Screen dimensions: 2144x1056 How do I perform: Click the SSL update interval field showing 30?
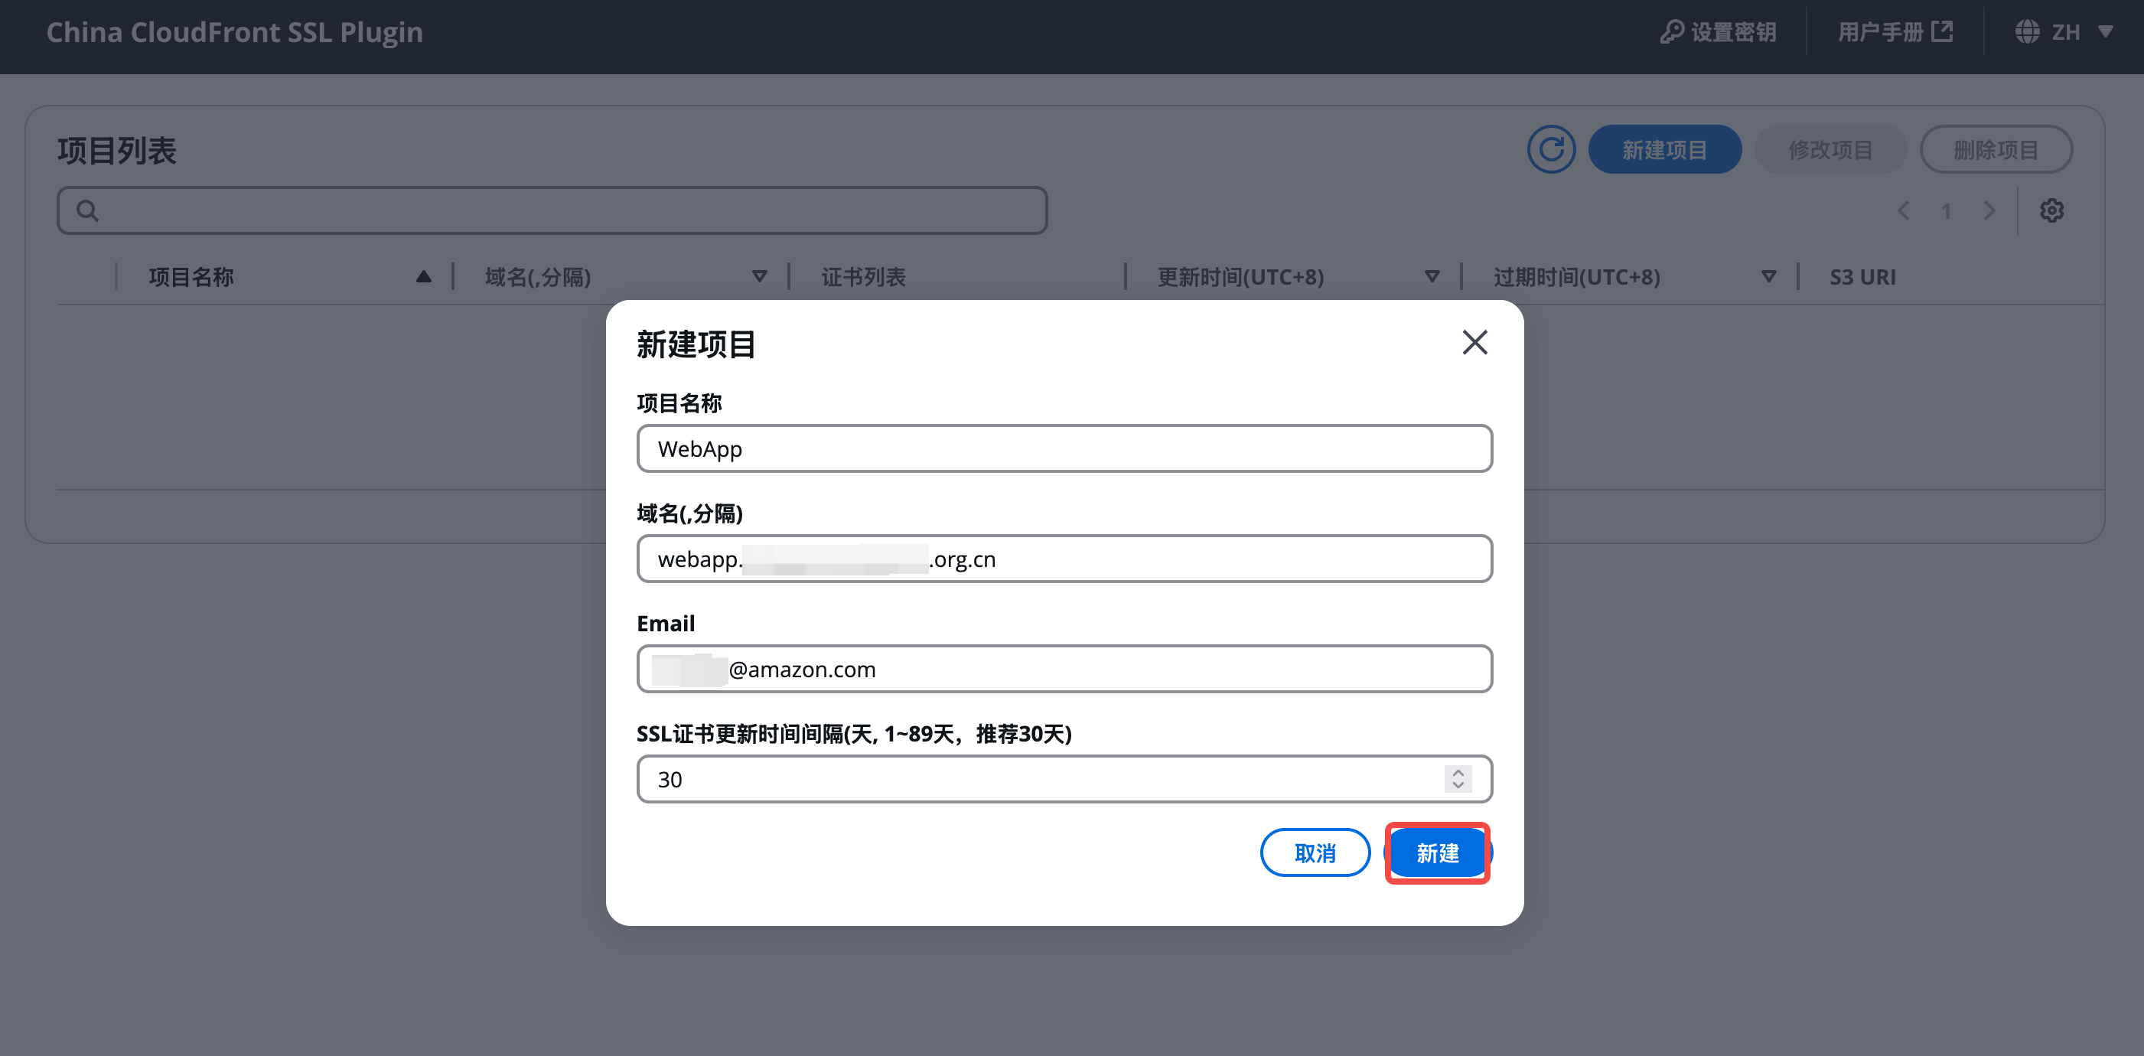(x=1064, y=779)
